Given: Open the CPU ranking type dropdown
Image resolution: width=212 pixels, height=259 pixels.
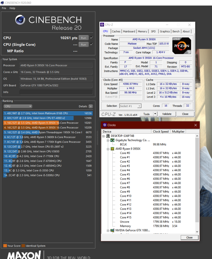Looking at the screenshot, I should pos(18,107).
